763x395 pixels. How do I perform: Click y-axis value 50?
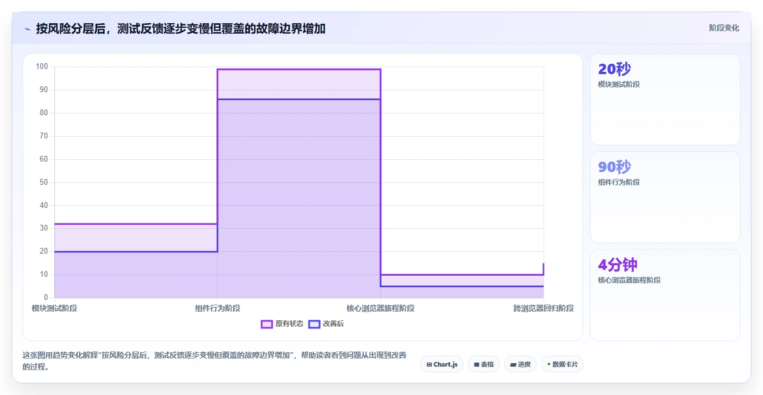coord(44,182)
